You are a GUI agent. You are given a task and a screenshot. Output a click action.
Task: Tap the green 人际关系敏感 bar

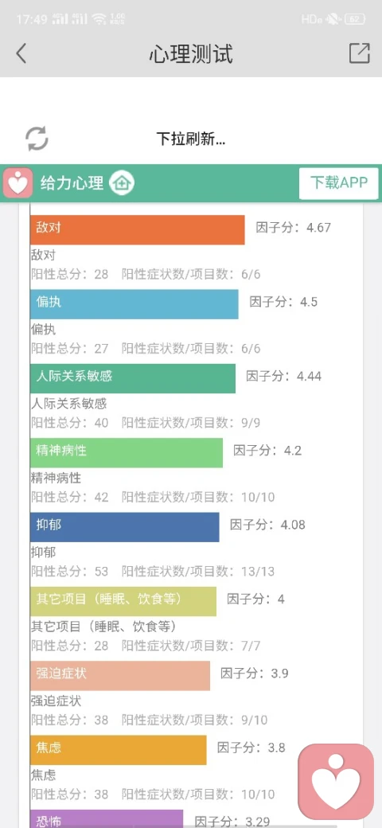point(133,378)
